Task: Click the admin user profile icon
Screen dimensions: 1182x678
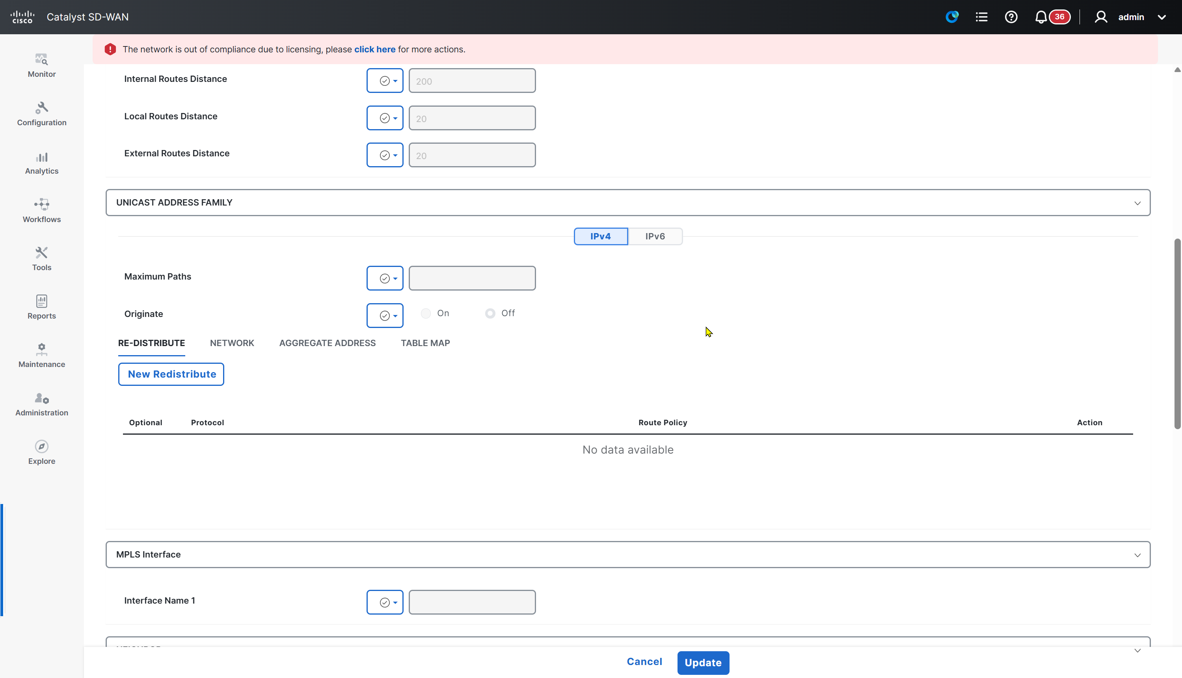Action: [x=1101, y=17]
